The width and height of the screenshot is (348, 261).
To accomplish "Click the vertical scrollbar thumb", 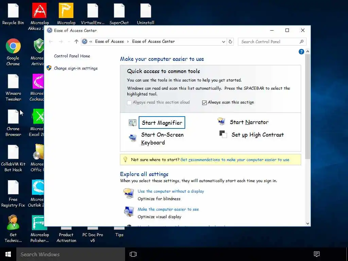I will (x=308, y=106).
